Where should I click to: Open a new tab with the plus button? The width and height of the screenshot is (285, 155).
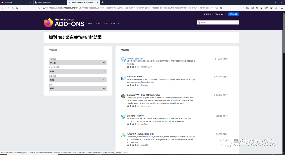(102, 2)
